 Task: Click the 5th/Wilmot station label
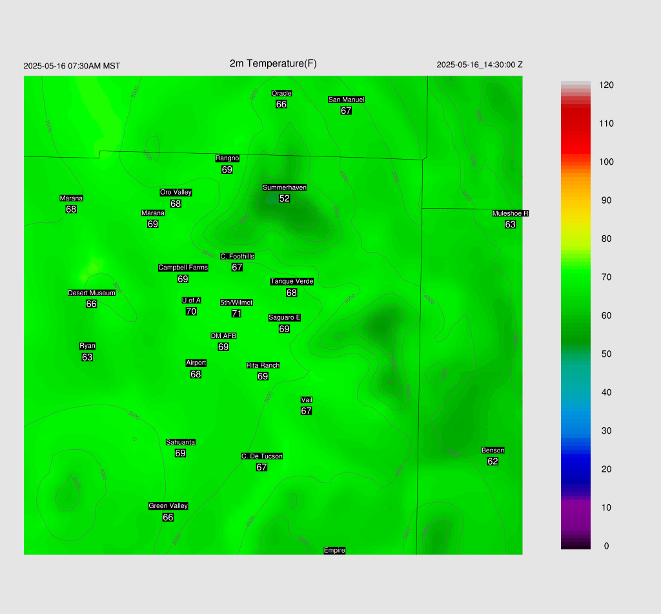236,302
